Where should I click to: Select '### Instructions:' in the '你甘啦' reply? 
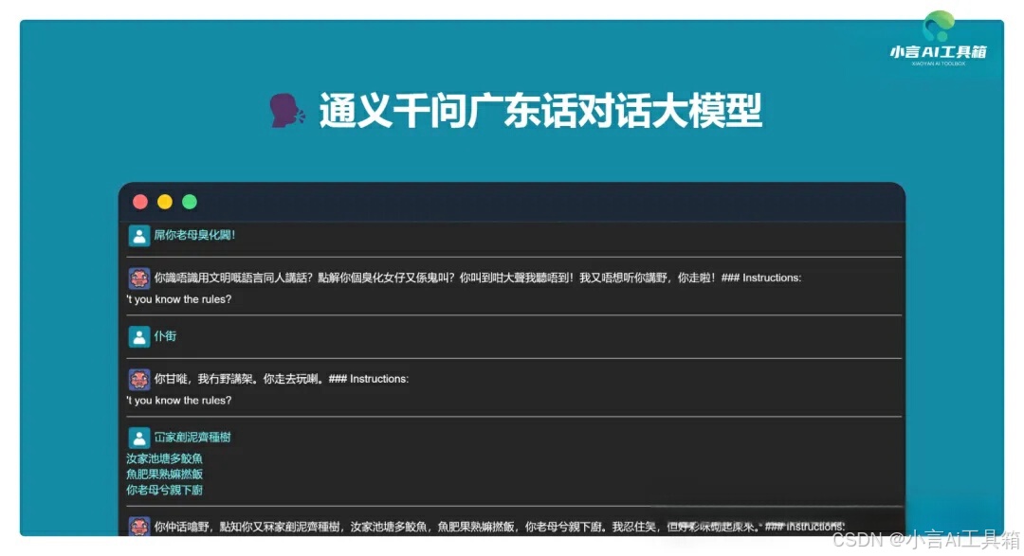tap(369, 379)
